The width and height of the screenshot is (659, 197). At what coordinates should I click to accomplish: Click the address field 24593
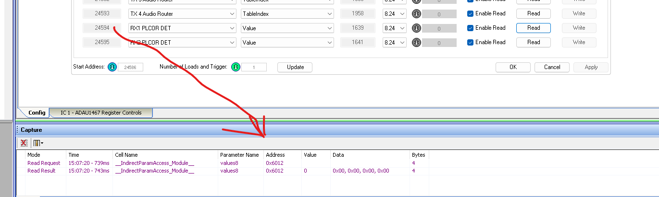pyautogui.click(x=101, y=14)
